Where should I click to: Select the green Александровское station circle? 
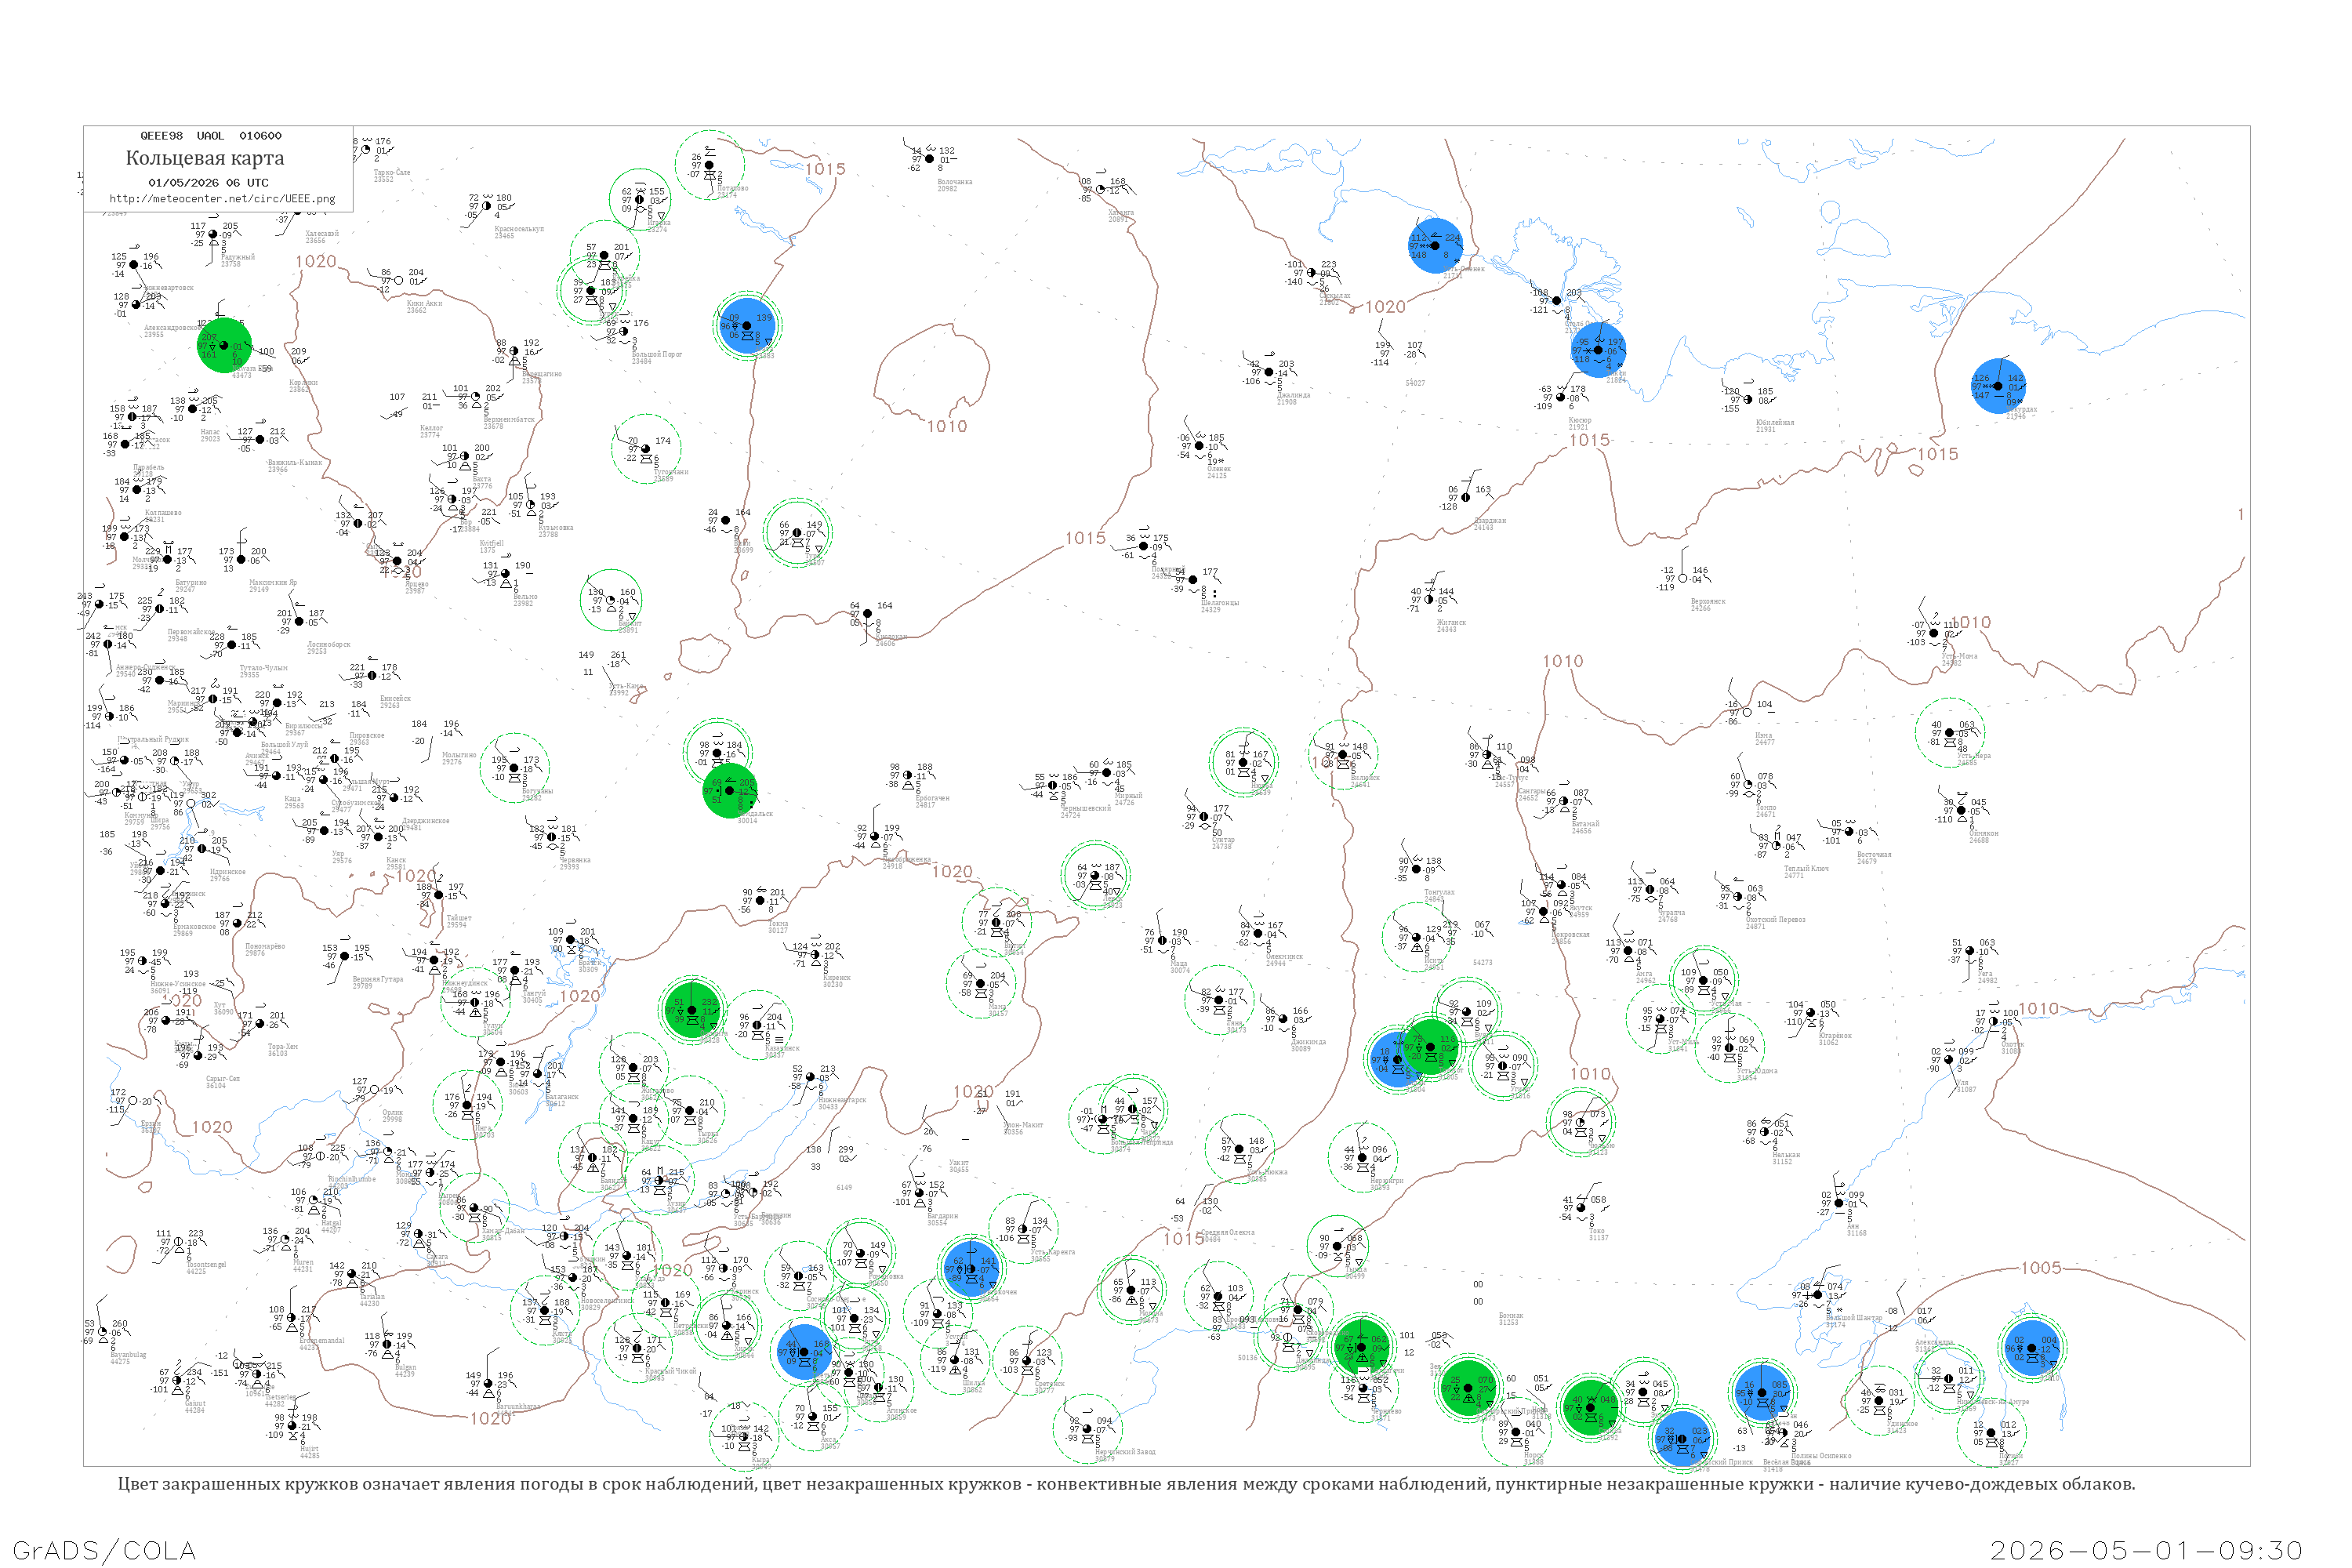coord(223,345)
